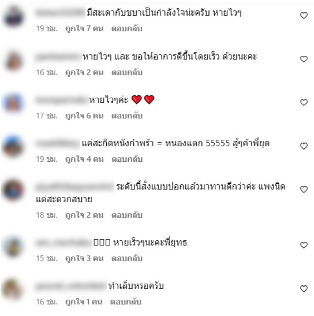This screenshot has height=316, width=314.
Task: Open ถูกใจ 6 คน likes list
Action: [x=84, y=116]
